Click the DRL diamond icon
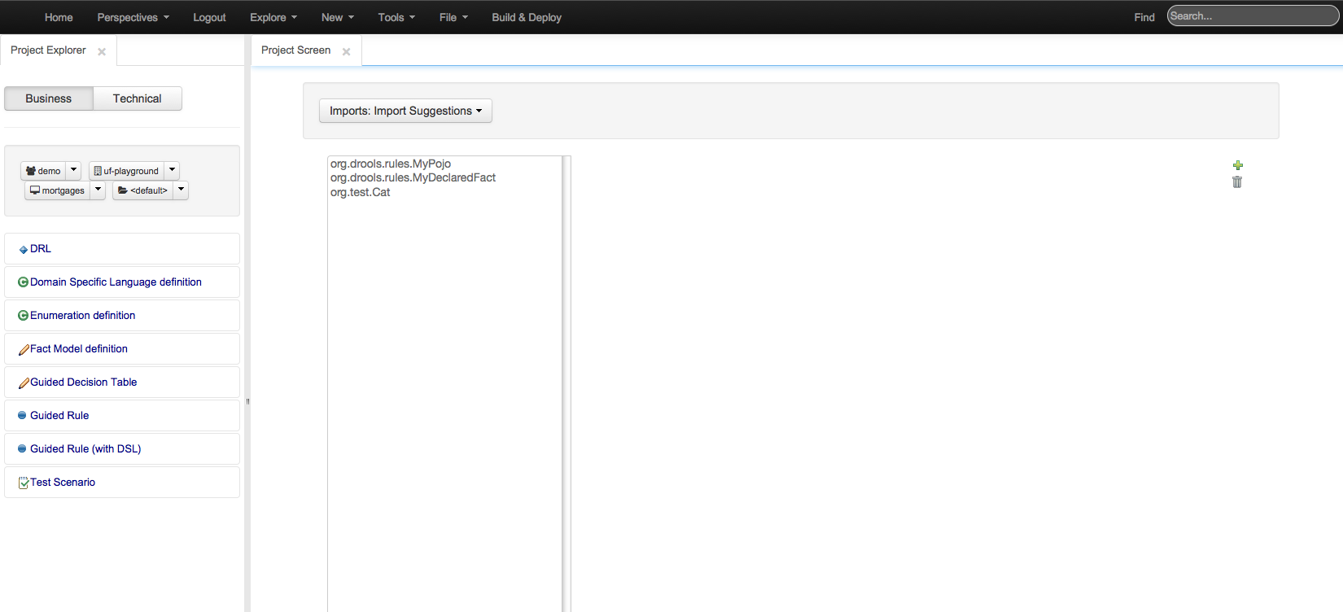The width and height of the screenshot is (1343, 612). [24, 250]
